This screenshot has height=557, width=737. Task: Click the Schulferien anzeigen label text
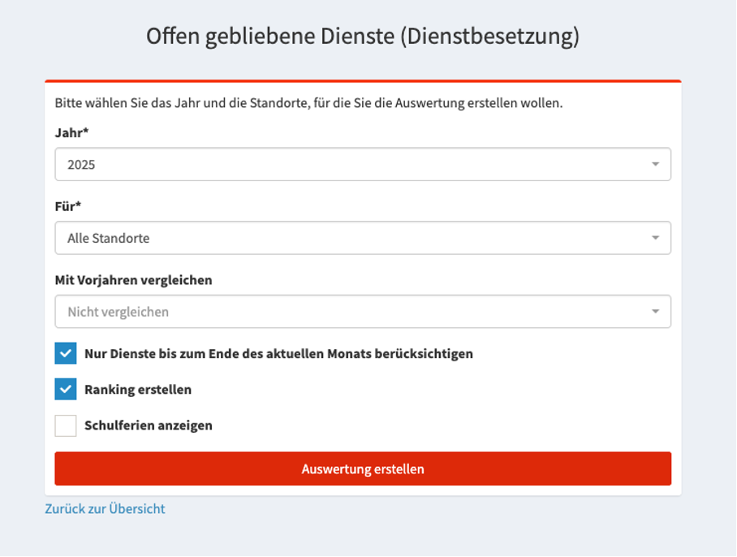point(149,425)
